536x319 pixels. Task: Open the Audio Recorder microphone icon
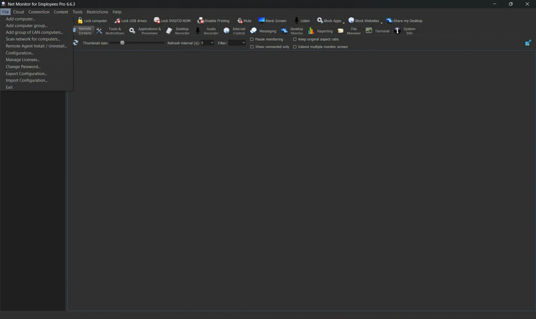coord(198,31)
